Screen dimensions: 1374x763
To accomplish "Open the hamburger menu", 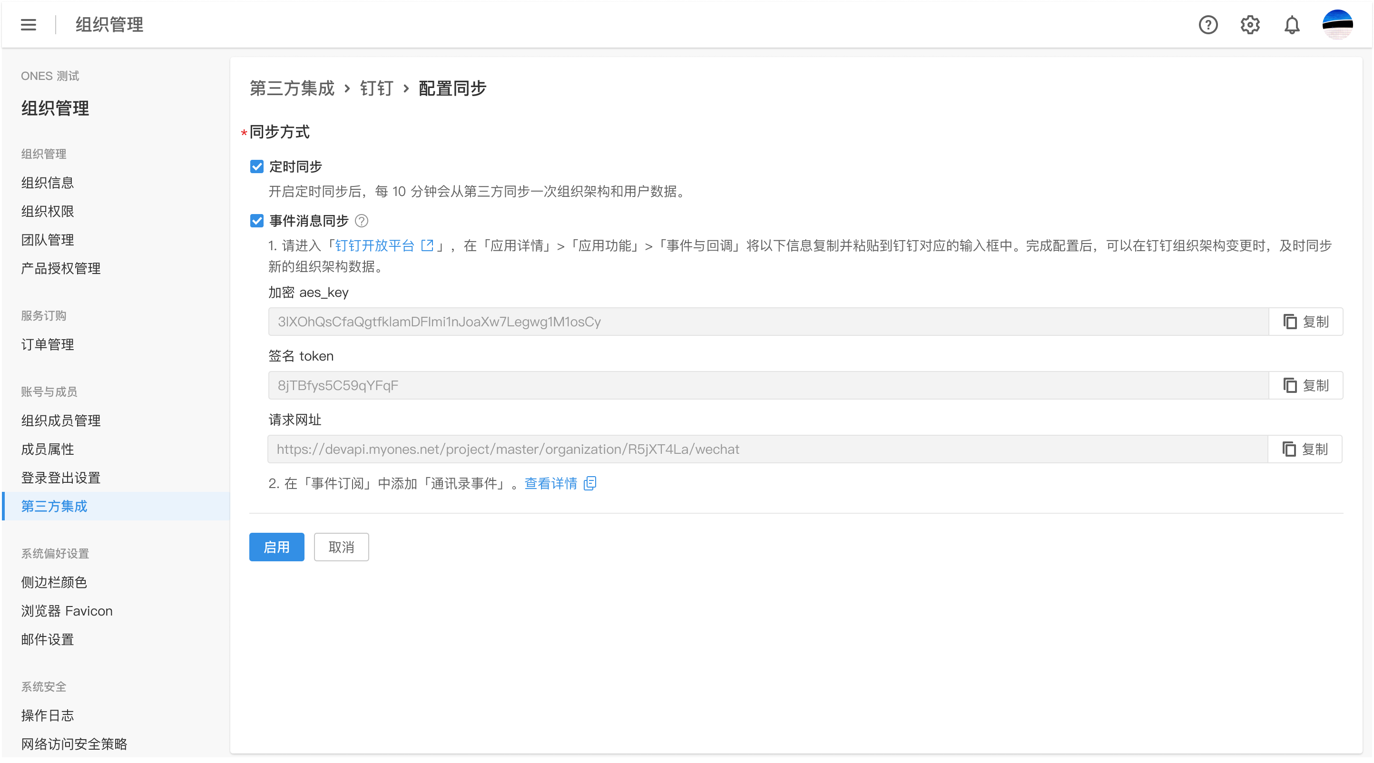I will (x=28, y=25).
